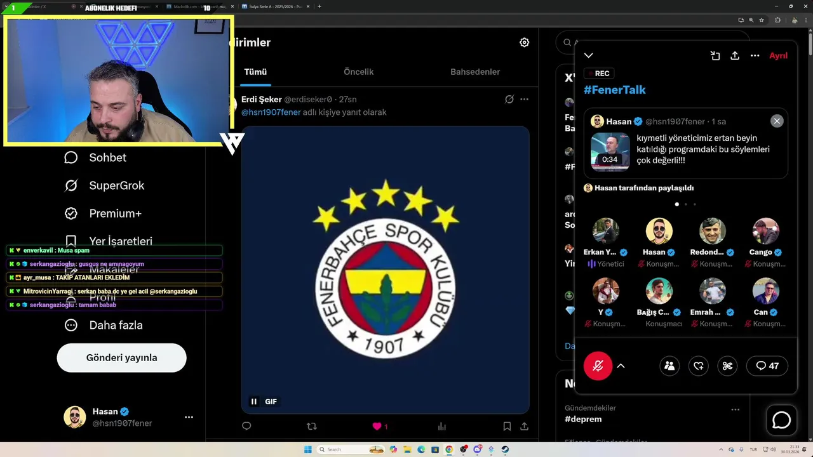
Task: Open Premium+ in the sidebar
Action: 103,213
